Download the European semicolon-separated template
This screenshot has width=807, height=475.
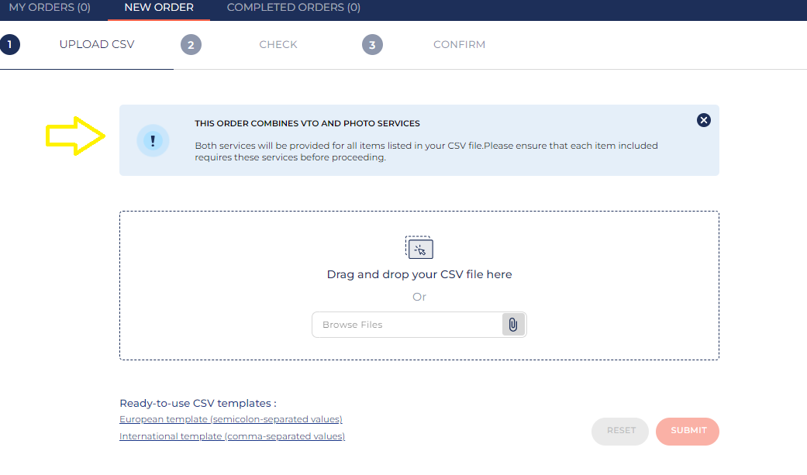tap(231, 419)
